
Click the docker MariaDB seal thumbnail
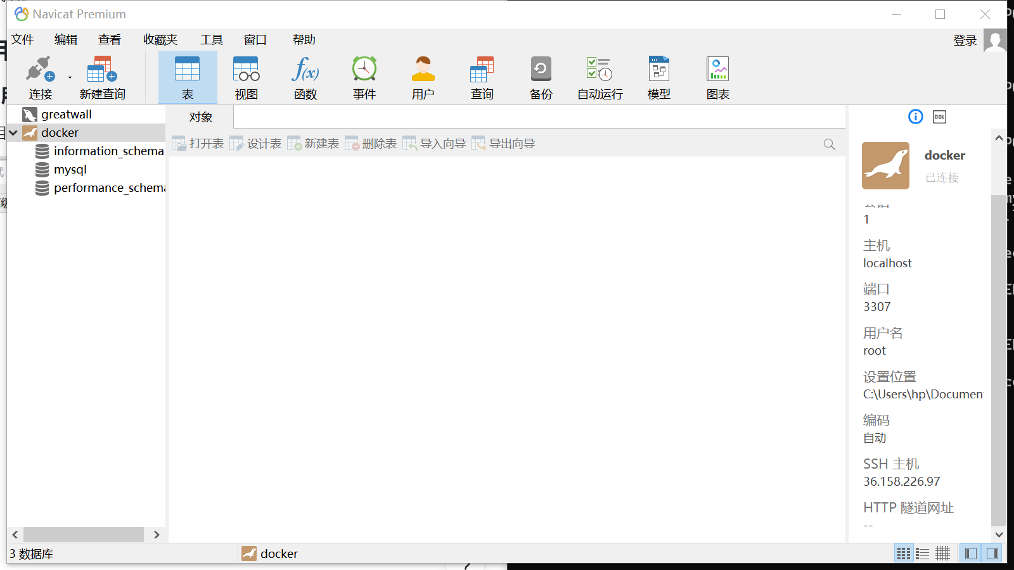point(885,165)
